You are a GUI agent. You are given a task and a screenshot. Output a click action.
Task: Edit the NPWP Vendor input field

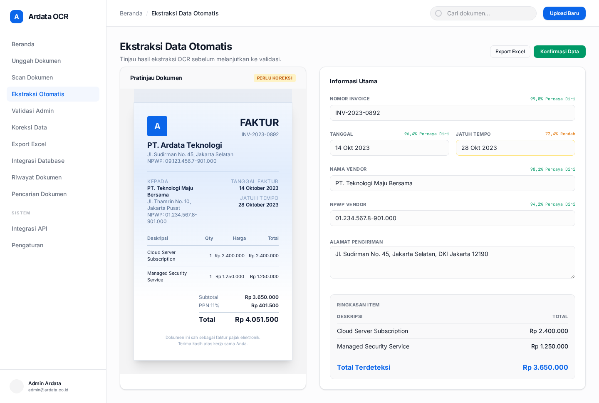click(x=453, y=218)
